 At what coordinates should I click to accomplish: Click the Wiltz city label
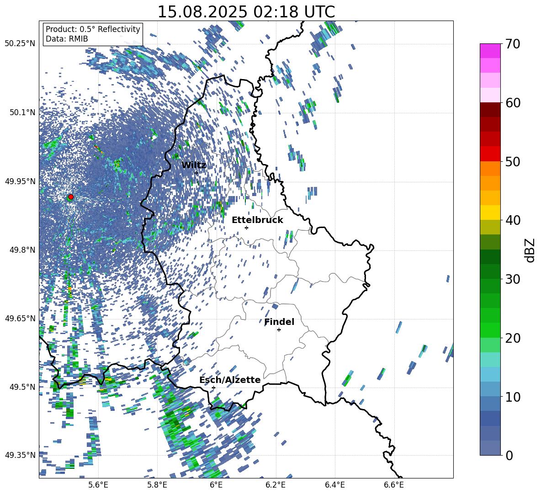coord(194,165)
